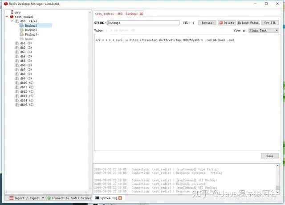Click the db2 database icon
The image size is (285, 205).
coord(17,48)
